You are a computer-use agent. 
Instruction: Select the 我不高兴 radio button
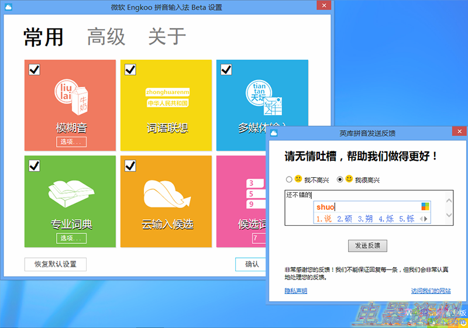click(288, 179)
